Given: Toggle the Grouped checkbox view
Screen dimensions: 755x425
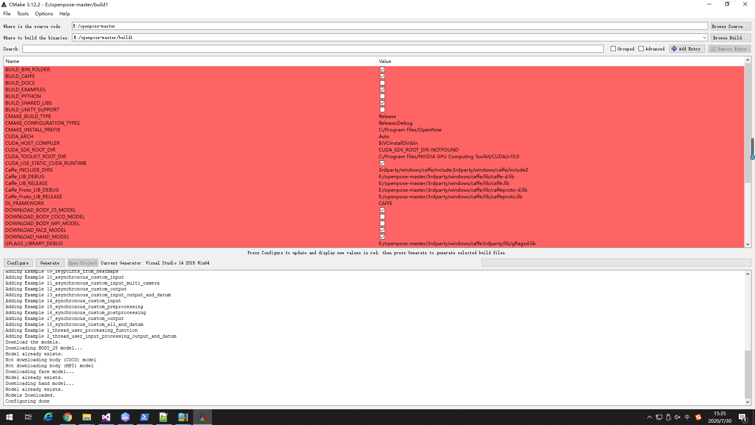Looking at the screenshot, I should pyautogui.click(x=613, y=48).
